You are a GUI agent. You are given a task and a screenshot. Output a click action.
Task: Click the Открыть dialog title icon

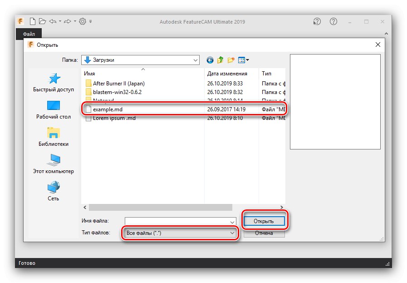(x=31, y=45)
